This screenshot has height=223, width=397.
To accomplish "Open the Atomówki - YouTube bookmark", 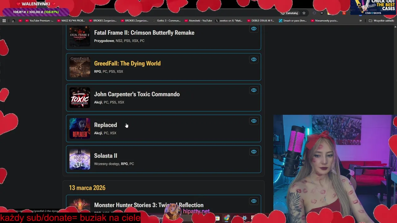I will click(x=198, y=21).
